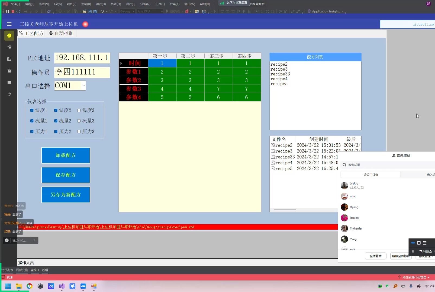Click the 搜索成员 search box
Screen dimensions: 435x292
[388, 165]
